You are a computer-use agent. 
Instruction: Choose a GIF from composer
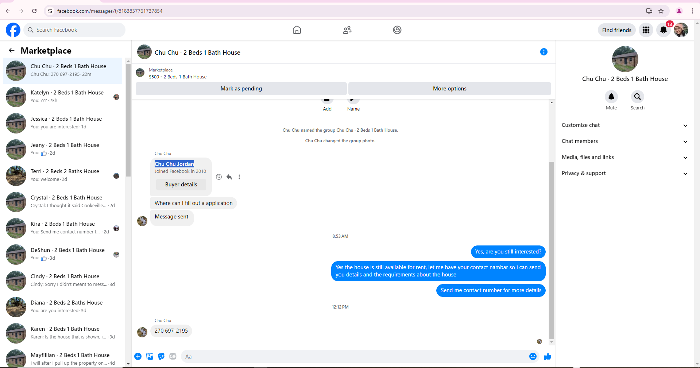[x=173, y=356]
